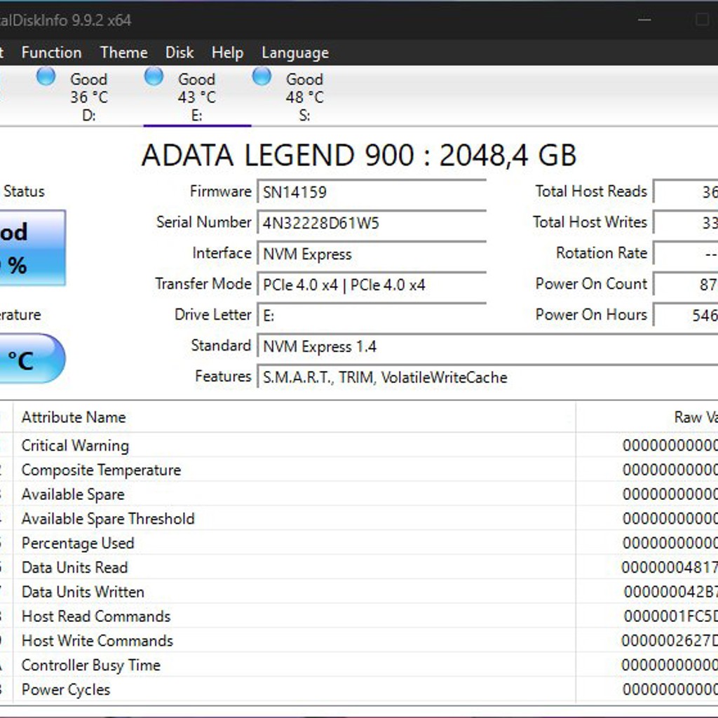Select the Host Read Commands row
Image resolution: width=718 pixels, height=718 pixels.
pos(359,616)
